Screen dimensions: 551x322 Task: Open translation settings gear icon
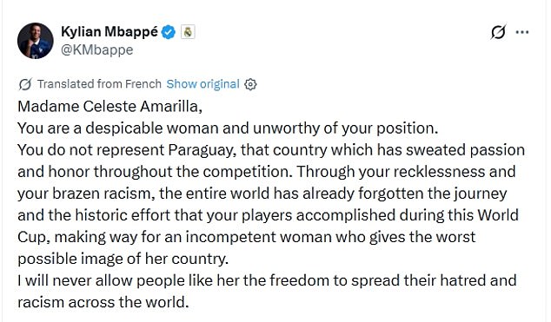point(250,84)
